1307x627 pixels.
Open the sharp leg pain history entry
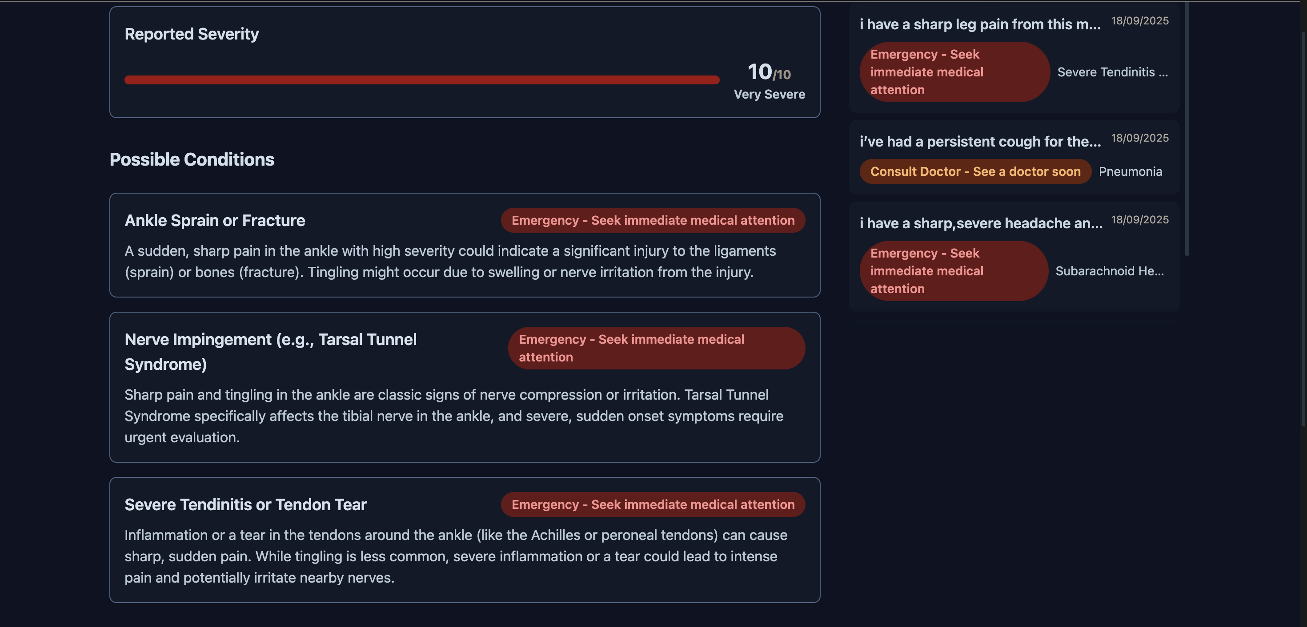coord(980,24)
